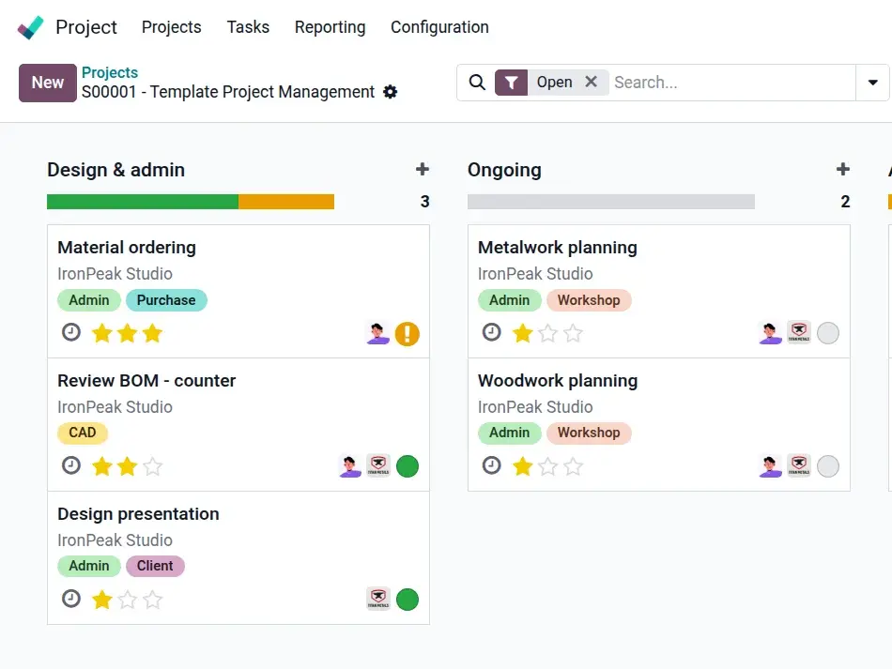Toggle the grey state circle on Metalwork planning
The image size is (892, 669).
pyautogui.click(x=828, y=333)
